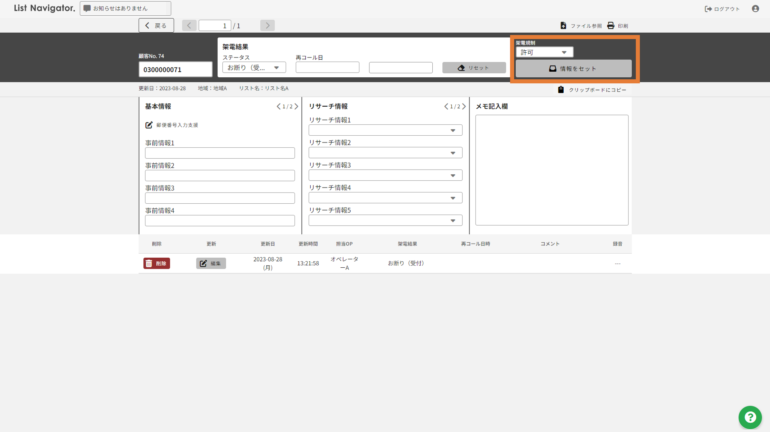
Task: Click the ログアウト logout icon
Action: coord(708,9)
